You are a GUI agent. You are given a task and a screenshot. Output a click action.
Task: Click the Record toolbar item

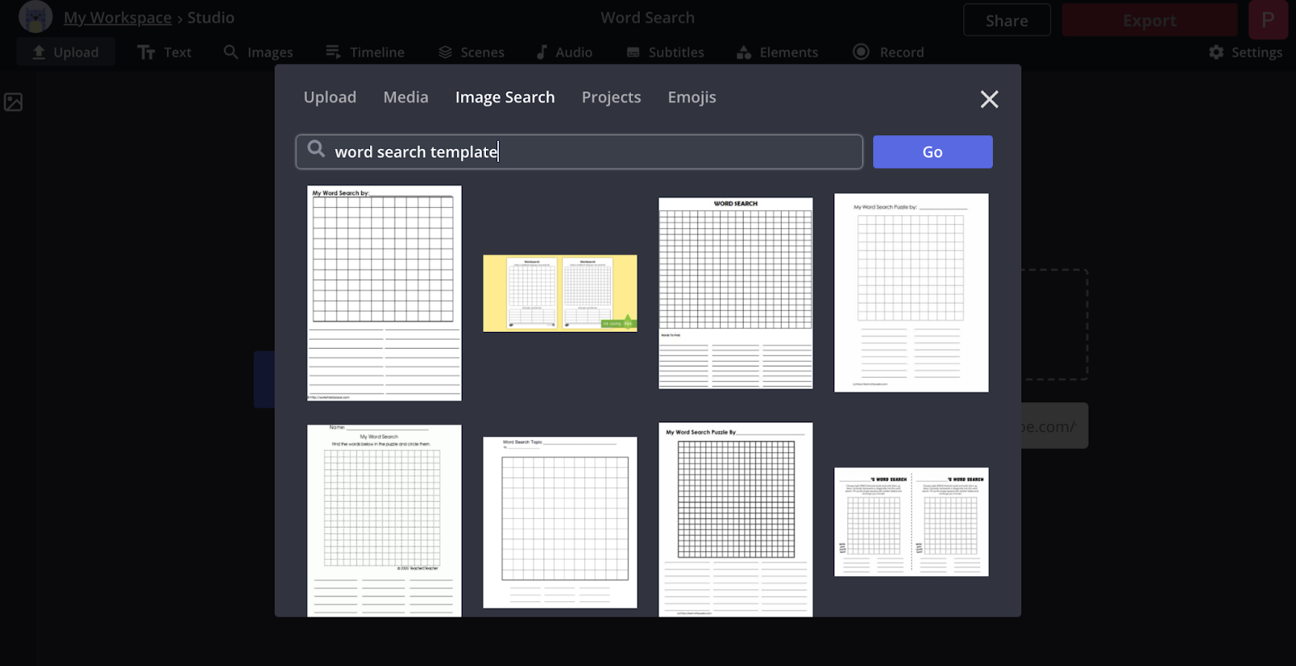889,53
